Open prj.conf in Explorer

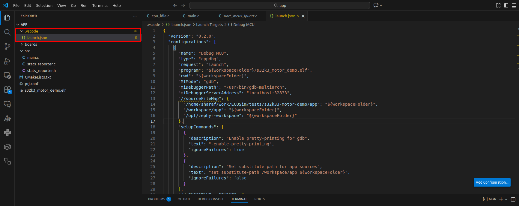pyautogui.click(x=78, y=84)
